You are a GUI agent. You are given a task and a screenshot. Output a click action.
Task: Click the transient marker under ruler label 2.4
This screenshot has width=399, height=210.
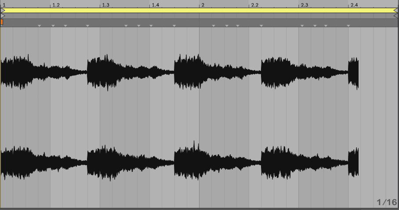348,26
